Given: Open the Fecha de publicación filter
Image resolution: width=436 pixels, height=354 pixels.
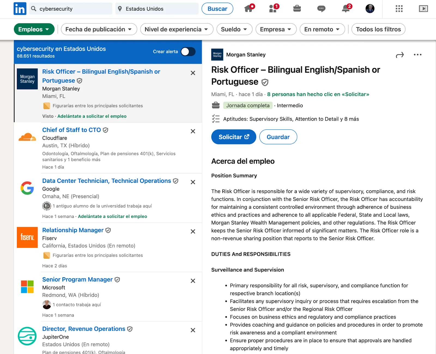Looking at the screenshot, I should [99, 29].
